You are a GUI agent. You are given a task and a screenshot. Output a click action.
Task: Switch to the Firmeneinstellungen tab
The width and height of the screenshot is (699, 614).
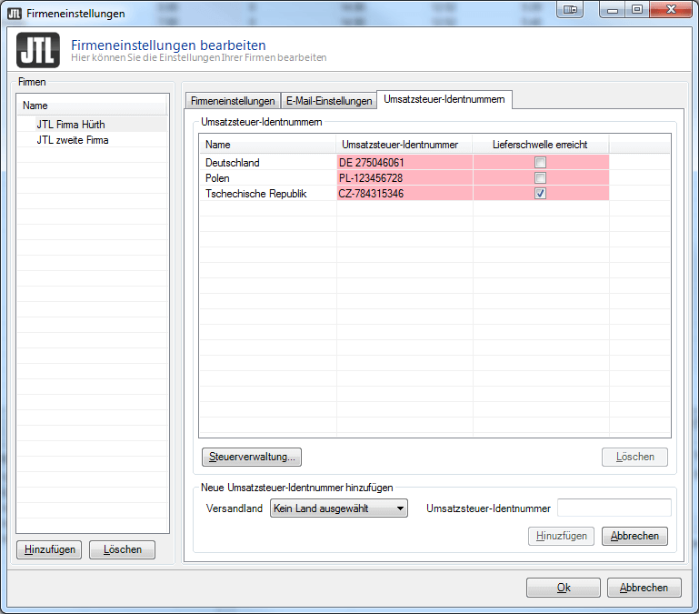pyautogui.click(x=233, y=101)
